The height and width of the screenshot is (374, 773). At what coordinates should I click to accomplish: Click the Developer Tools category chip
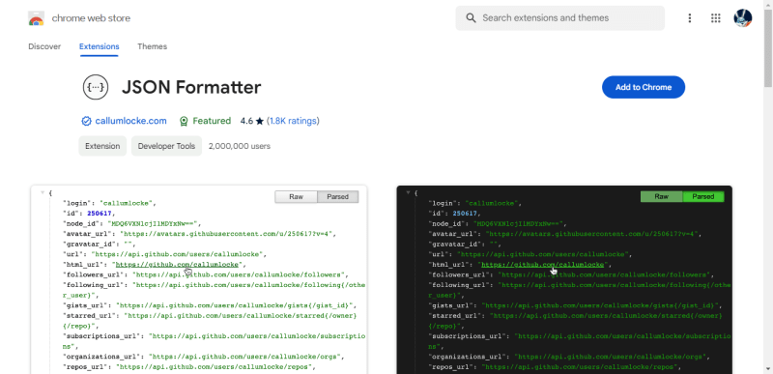point(166,146)
